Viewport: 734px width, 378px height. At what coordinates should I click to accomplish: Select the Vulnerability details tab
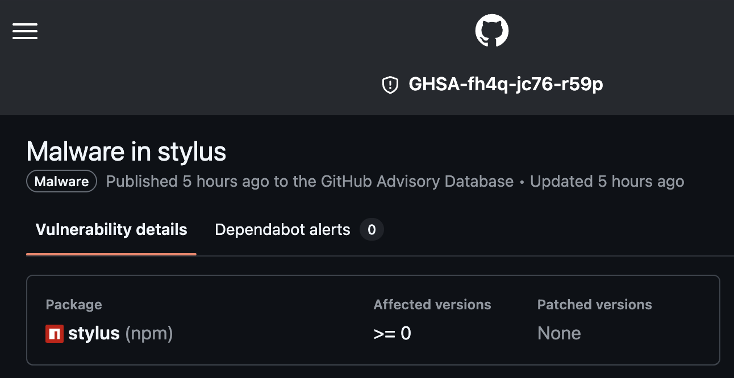tap(111, 229)
